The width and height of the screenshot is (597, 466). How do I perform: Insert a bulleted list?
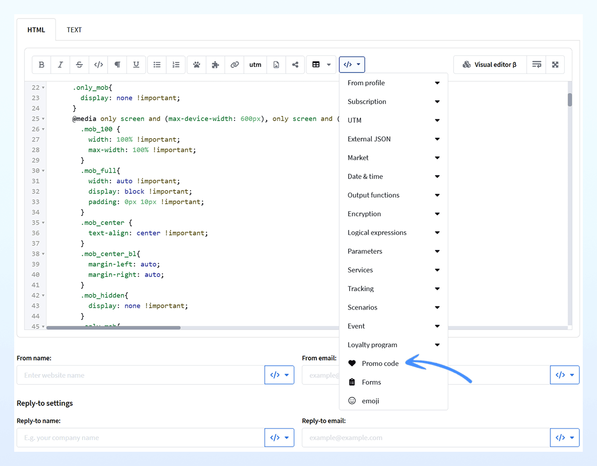(x=157, y=64)
